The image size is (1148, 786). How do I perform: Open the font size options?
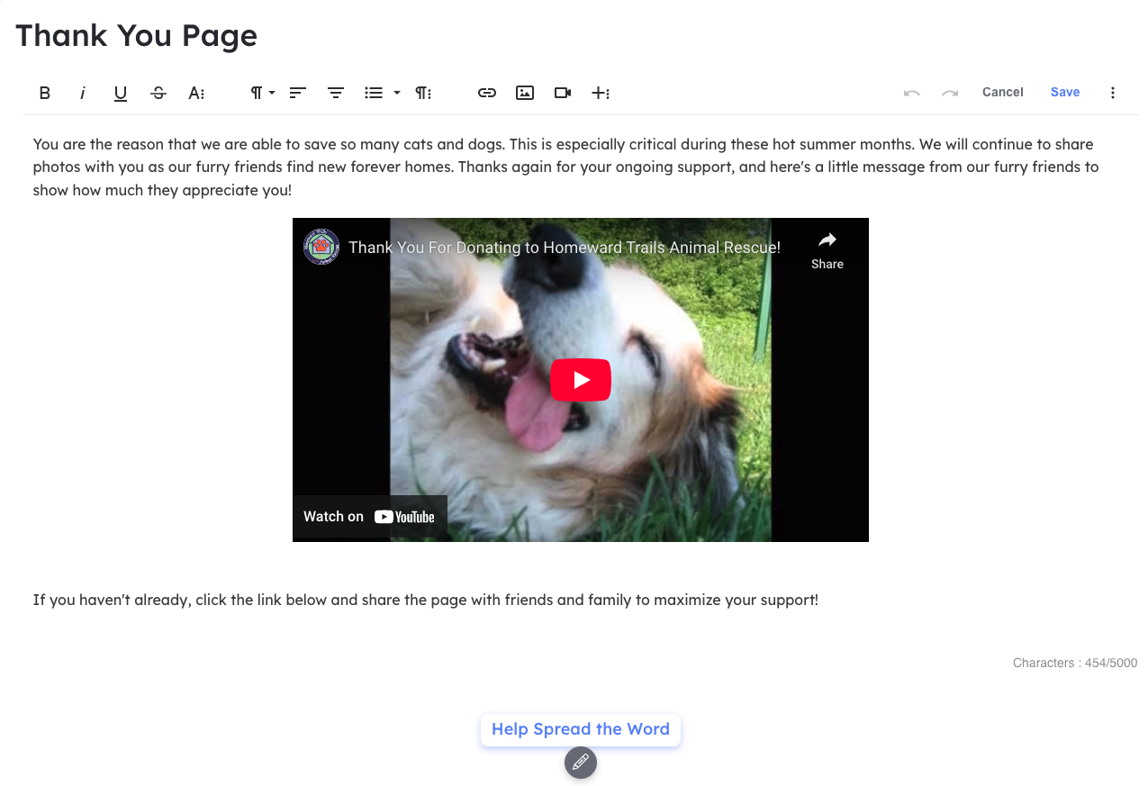tap(196, 93)
